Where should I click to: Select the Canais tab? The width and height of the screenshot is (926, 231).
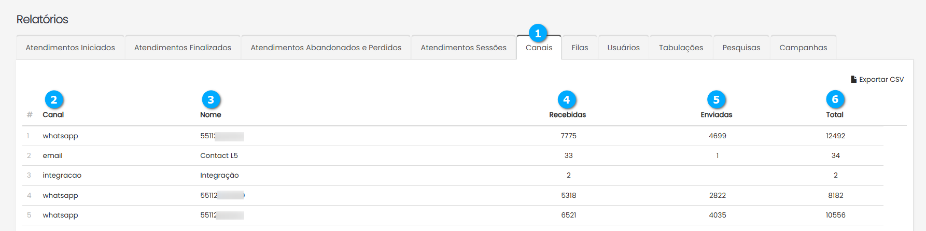pos(539,48)
